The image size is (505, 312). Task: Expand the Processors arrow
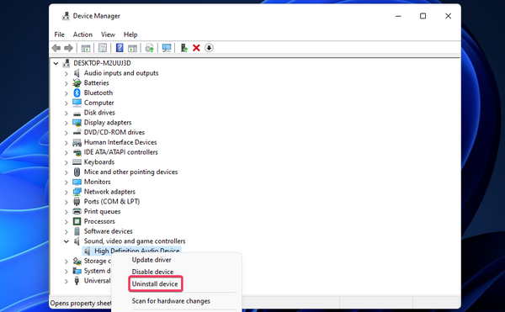tap(66, 222)
